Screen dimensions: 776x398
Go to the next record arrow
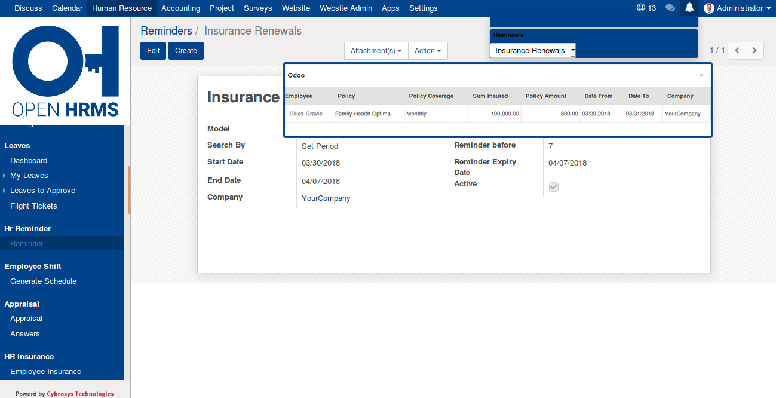tap(755, 51)
